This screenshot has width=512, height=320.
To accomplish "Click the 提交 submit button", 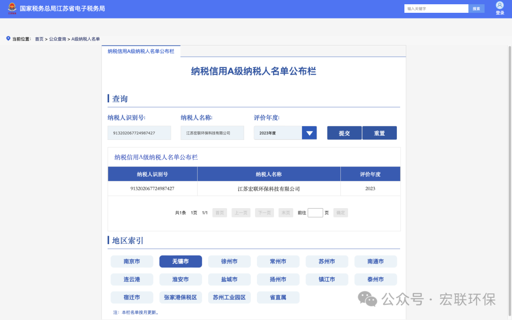I will 344,133.
